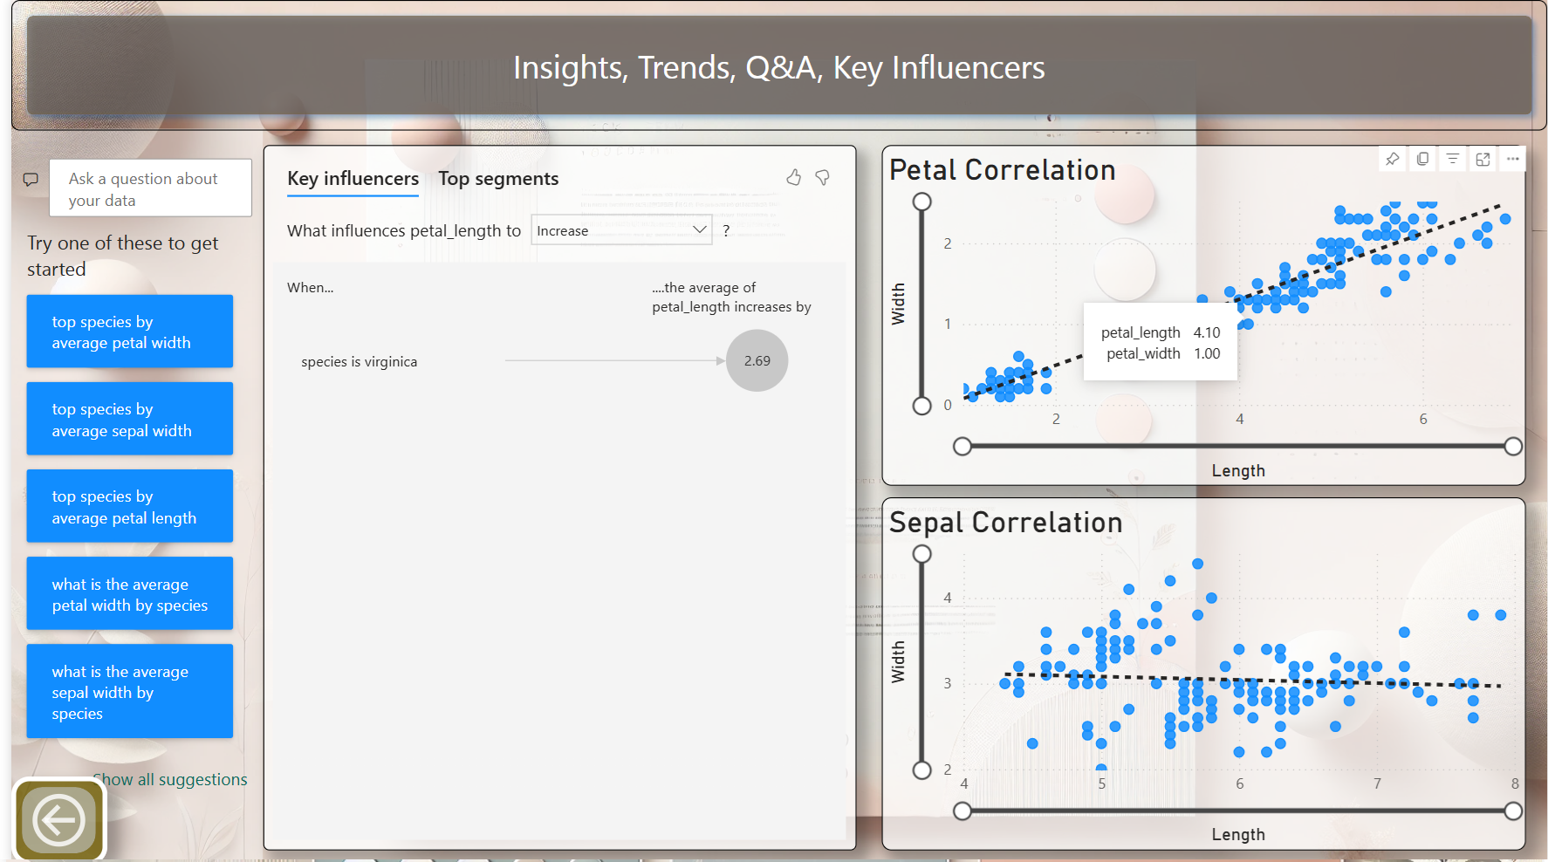Click the 2.69 influencer bubble

[x=757, y=360]
